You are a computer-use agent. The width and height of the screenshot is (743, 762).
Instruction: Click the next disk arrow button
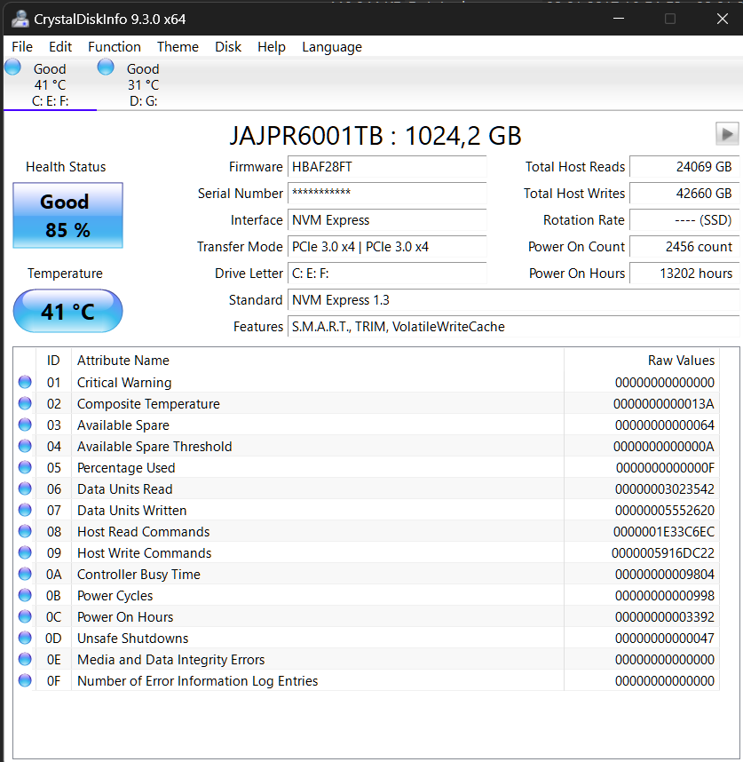click(727, 133)
